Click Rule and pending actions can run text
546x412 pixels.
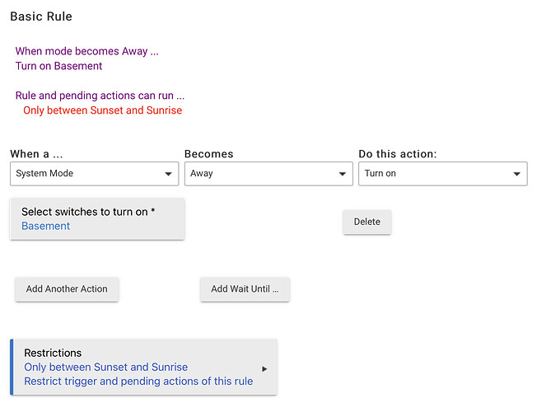100,96
